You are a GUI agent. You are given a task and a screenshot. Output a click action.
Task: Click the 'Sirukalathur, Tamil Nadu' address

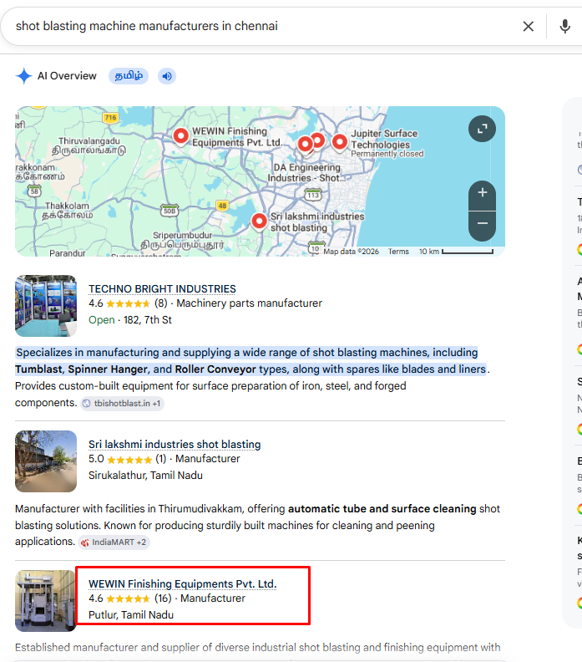pyautogui.click(x=145, y=476)
